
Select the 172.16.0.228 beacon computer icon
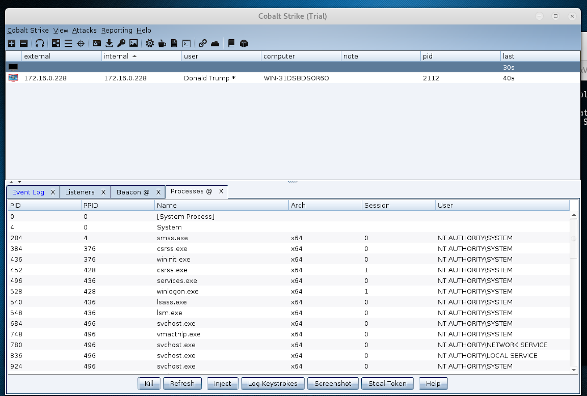13,78
